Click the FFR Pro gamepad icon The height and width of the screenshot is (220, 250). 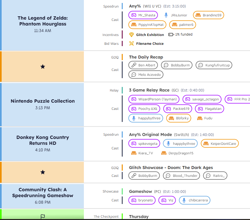point(230,99)
